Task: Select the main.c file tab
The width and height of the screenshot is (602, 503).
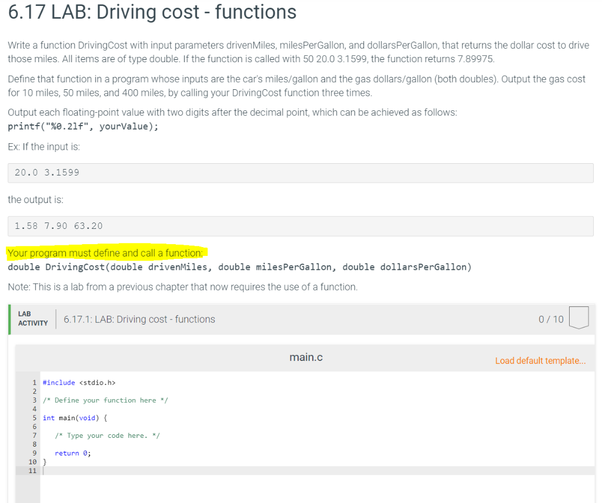Action: [x=306, y=357]
